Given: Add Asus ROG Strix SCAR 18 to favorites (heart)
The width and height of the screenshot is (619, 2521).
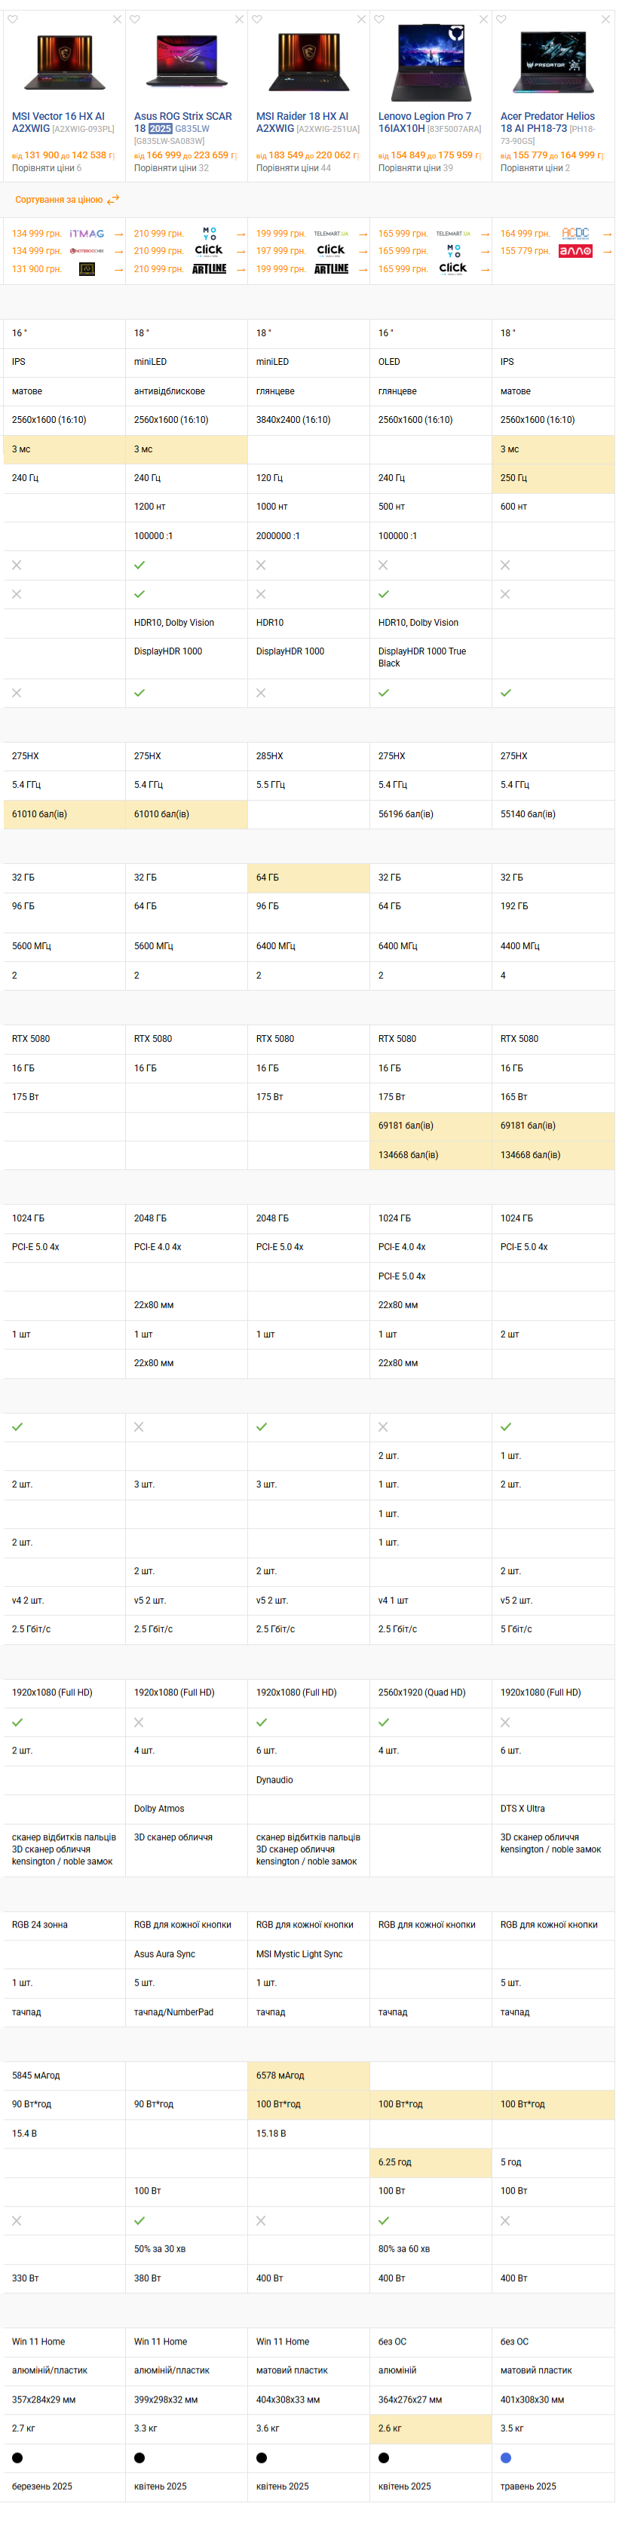Looking at the screenshot, I should pyautogui.click(x=135, y=19).
